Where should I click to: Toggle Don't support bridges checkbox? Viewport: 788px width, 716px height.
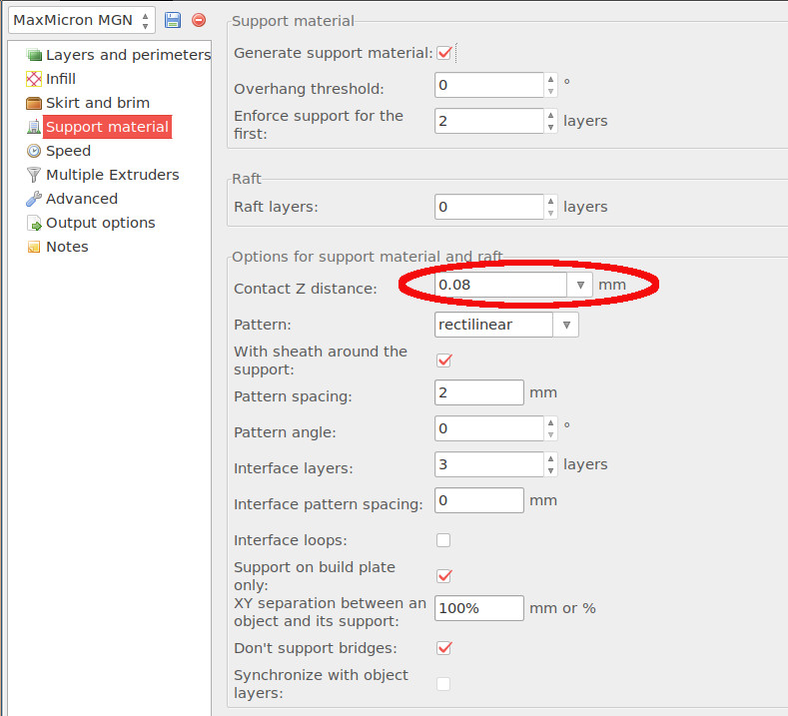tap(444, 648)
